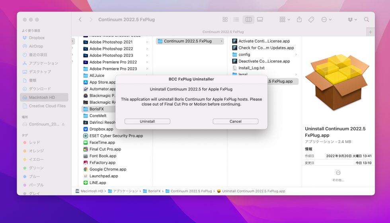Open 最近の項目 in the sidebar
The width and height of the screenshot is (390, 223).
pos(38,55)
